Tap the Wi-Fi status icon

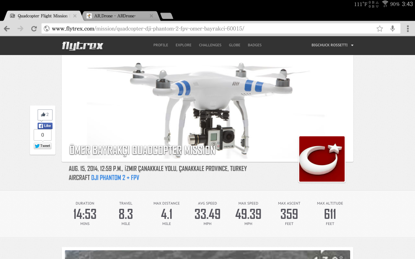click(385, 4)
